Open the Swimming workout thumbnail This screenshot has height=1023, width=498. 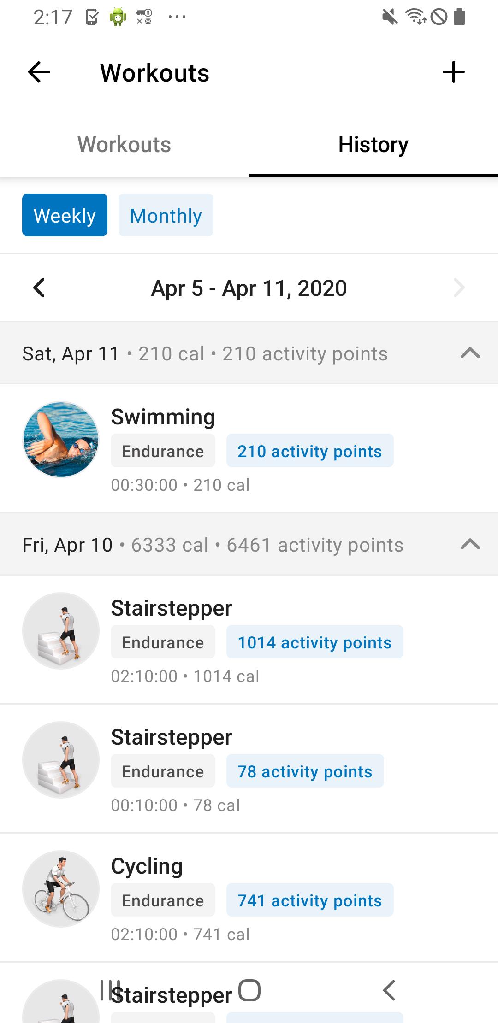pos(61,439)
